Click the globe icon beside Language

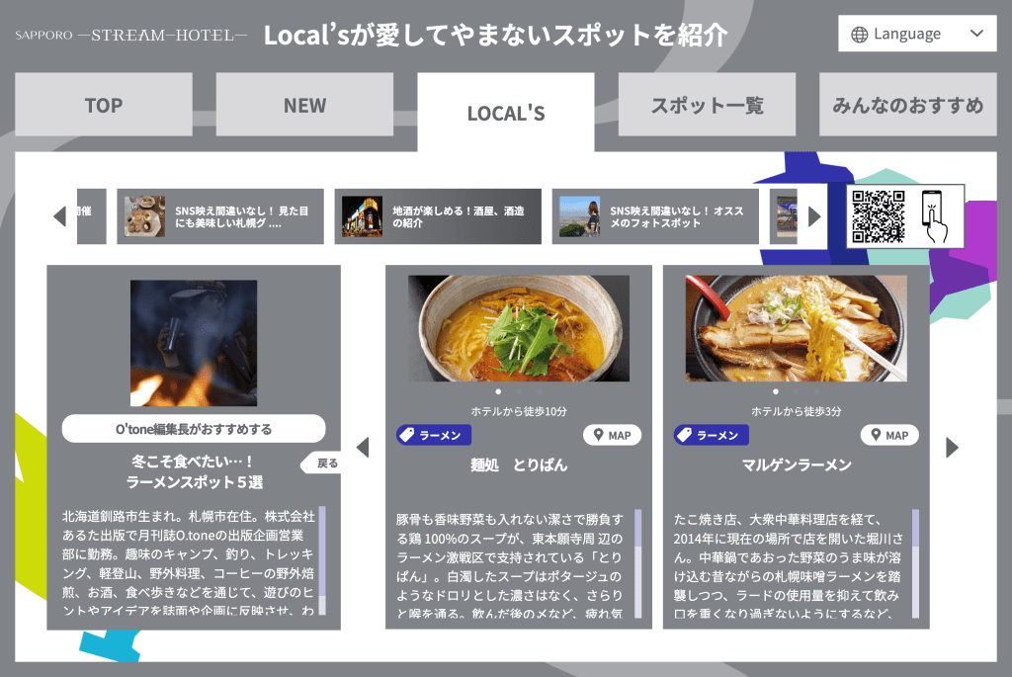pyautogui.click(x=859, y=34)
